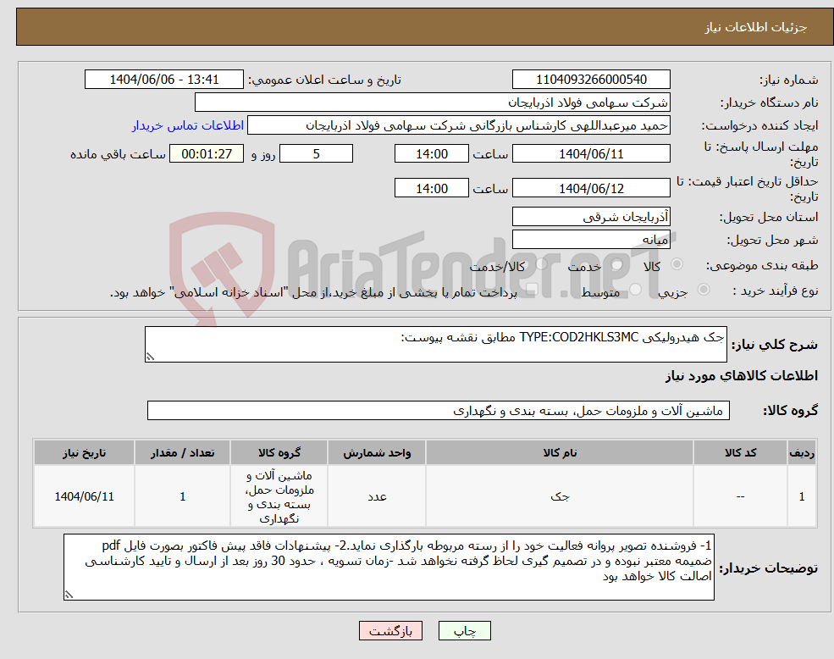Image resolution: width=834 pixels, height=659 pixels.
Task: Click the بازگشت (back) button
Action: 390,630
